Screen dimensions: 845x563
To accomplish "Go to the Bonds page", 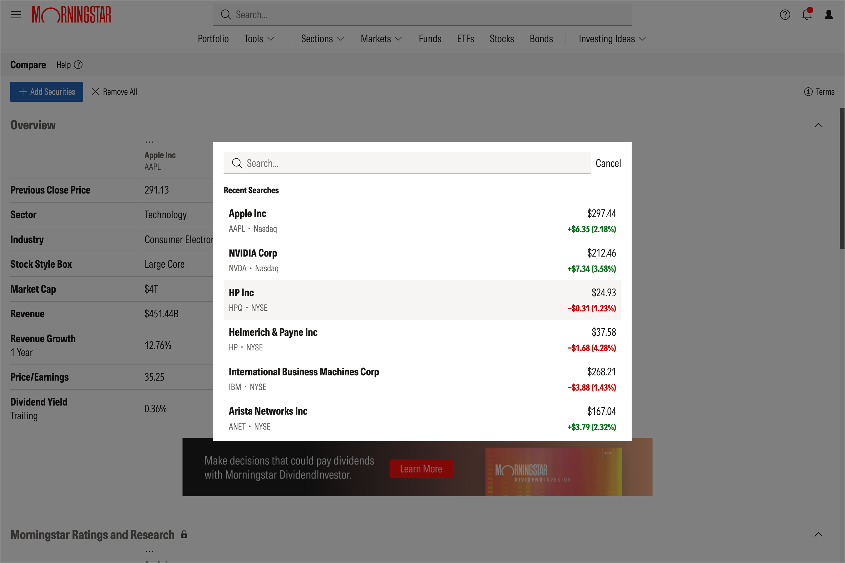I will [541, 39].
